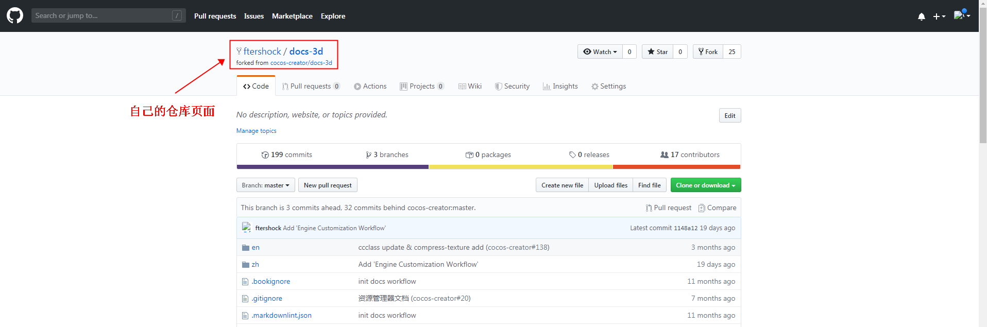The width and height of the screenshot is (987, 327).
Task: Switch to the Settings tab
Action: [608, 86]
